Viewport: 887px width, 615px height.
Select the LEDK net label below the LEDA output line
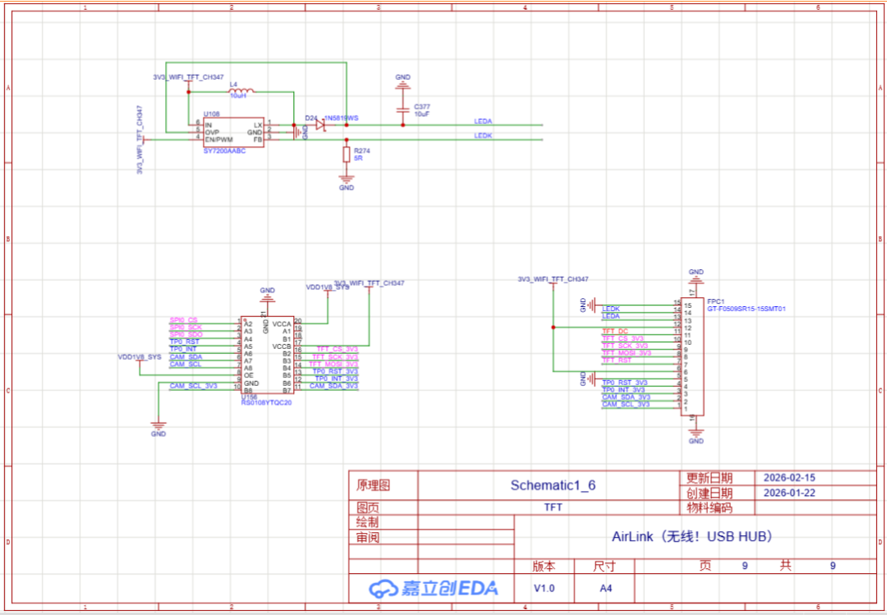click(483, 135)
